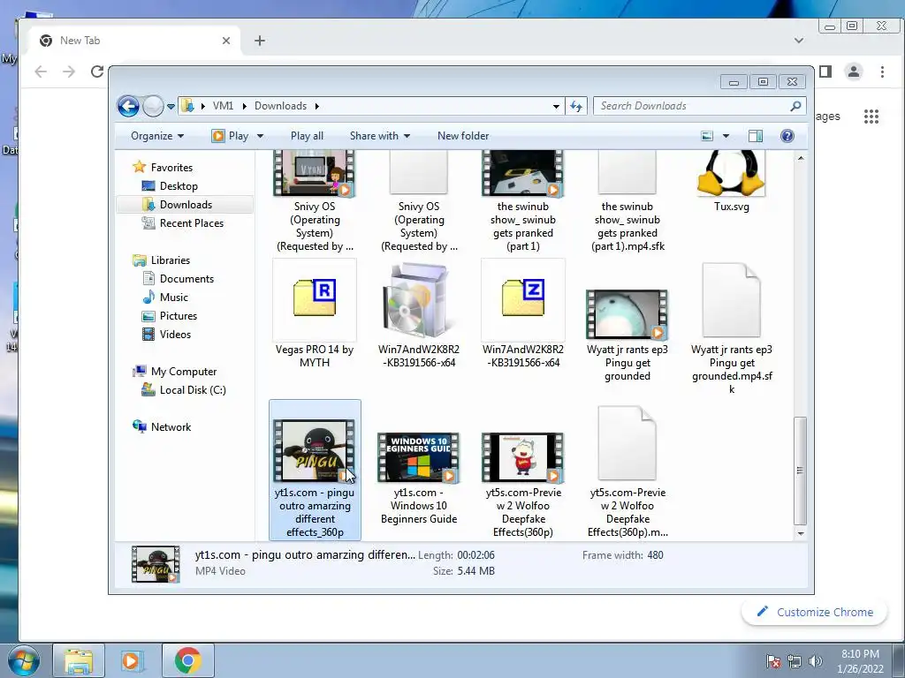
Task: Open Videos library in navigation pane
Action: 175,335
